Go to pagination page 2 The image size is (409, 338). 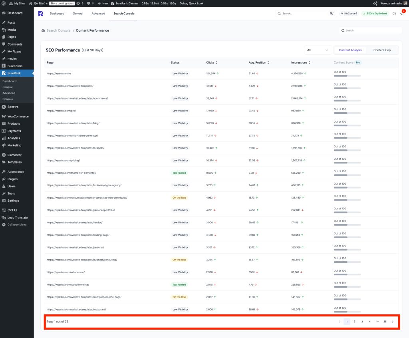(x=355, y=322)
